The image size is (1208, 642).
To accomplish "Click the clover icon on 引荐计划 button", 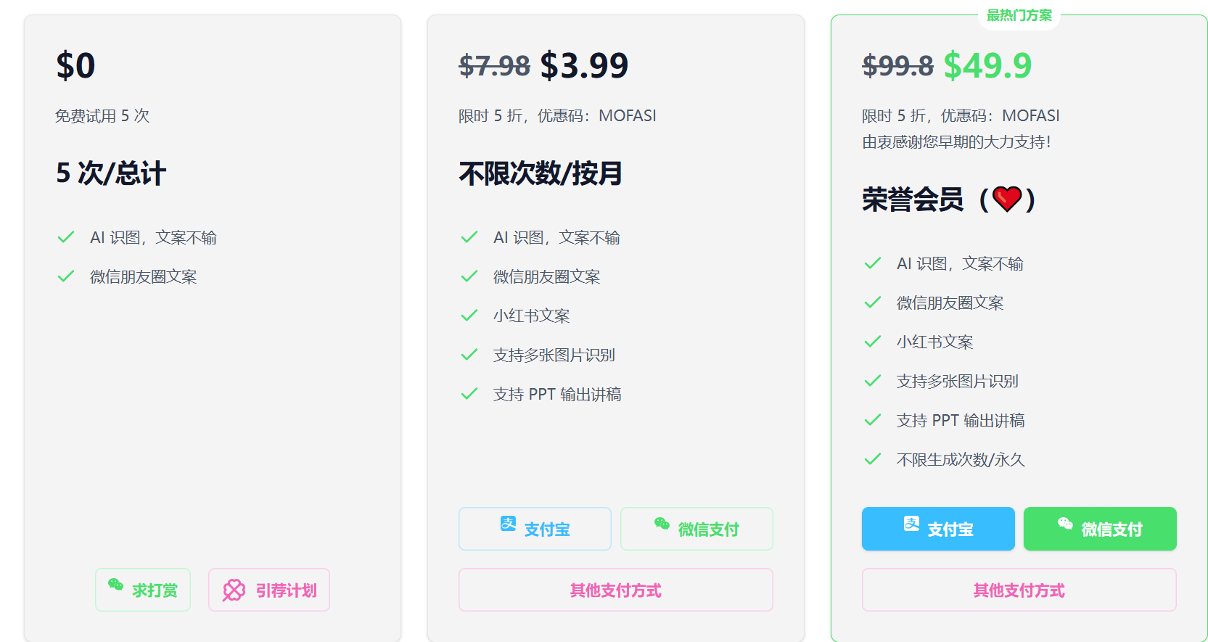I will [x=234, y=590].
